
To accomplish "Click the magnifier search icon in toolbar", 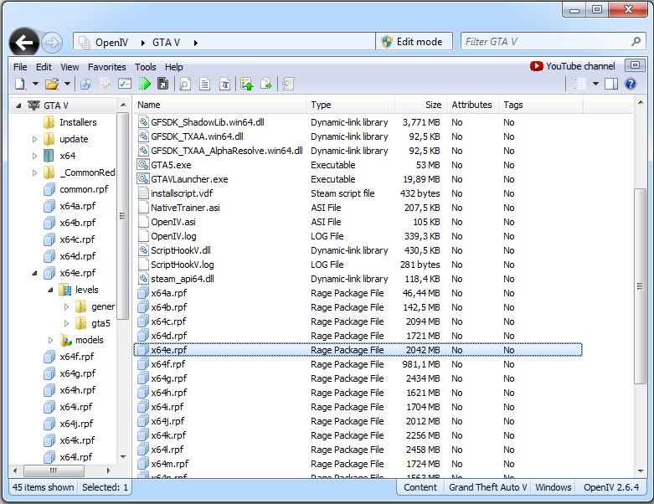I will pos(185,84).
